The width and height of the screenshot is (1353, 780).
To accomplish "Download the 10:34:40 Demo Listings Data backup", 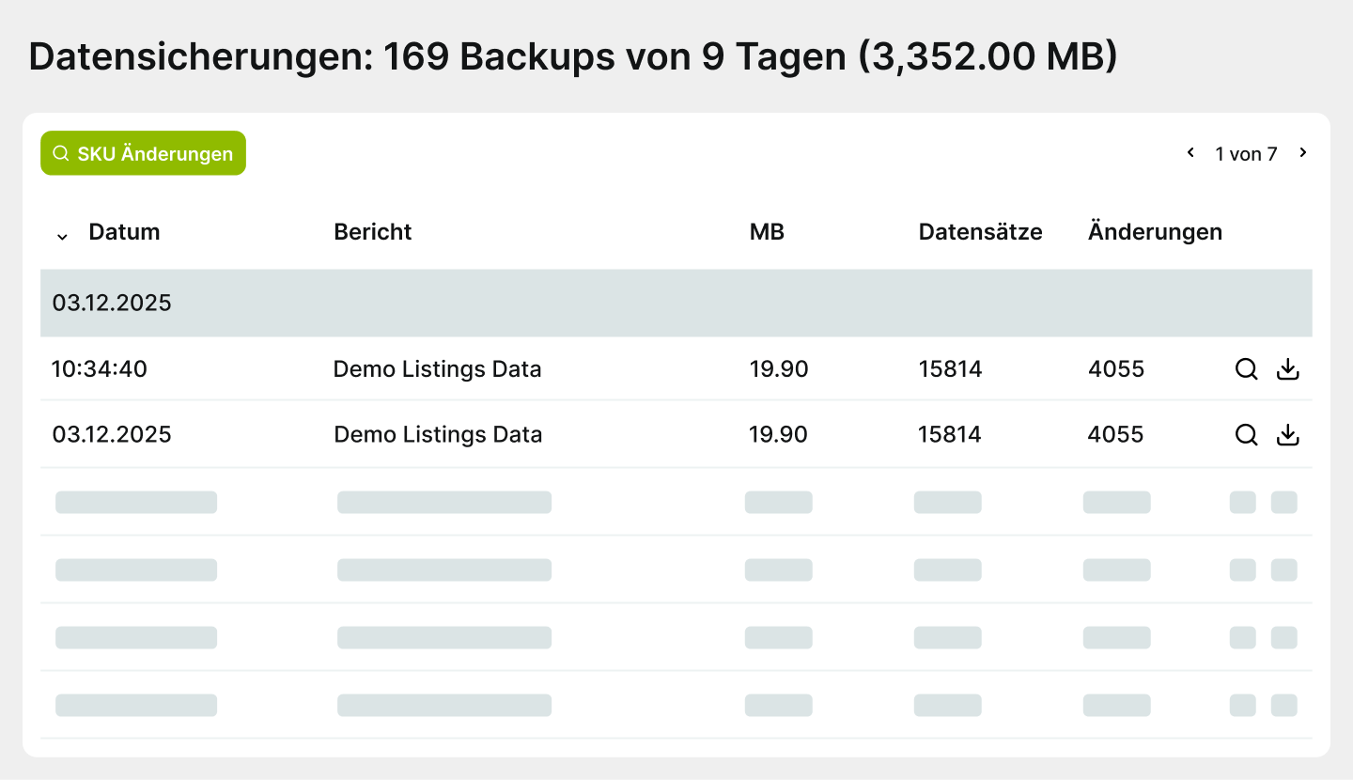I will click(1287, 369).
